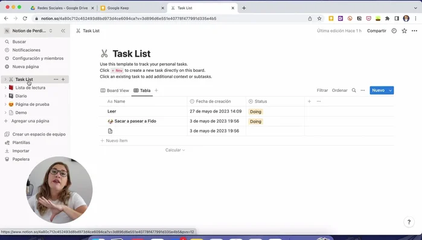The height and width of the screenshot is (240, 422).
Task: Select the Tabla view tab
Action: (142, 91)
